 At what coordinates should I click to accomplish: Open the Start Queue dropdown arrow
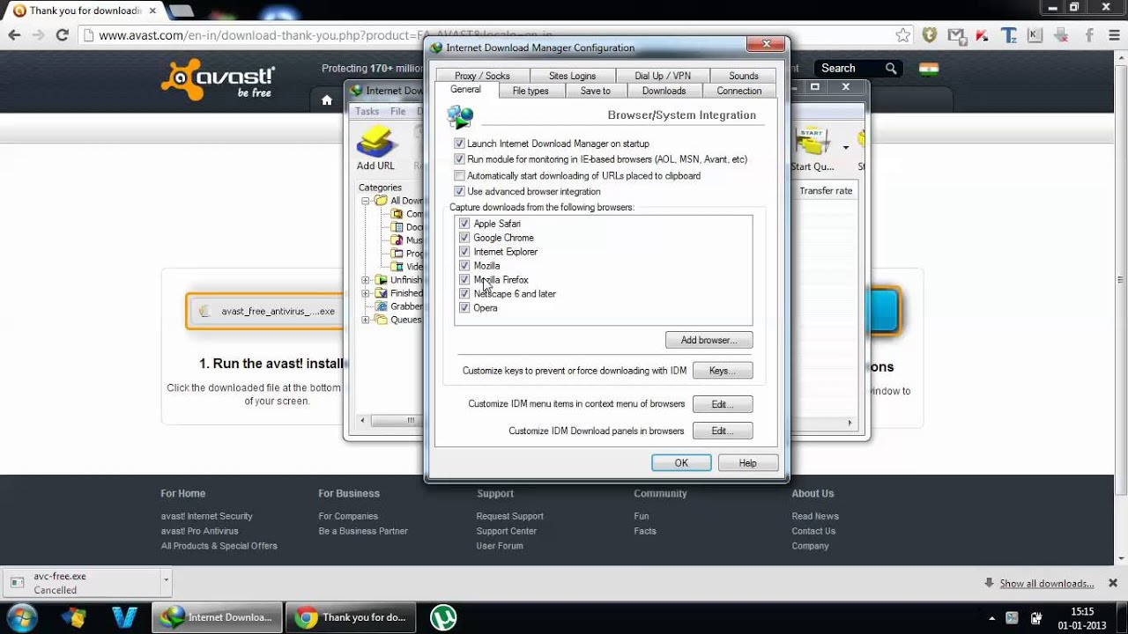pyautogui.click(x=846, y=147)
